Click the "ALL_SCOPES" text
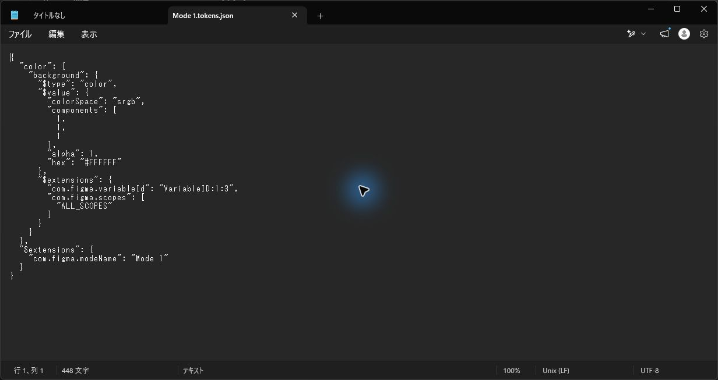 click(85, 206)
